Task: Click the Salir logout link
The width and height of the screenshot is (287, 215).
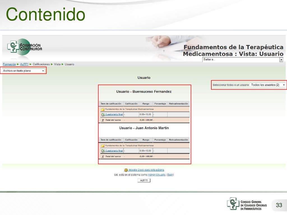Action: click(170, 175)
